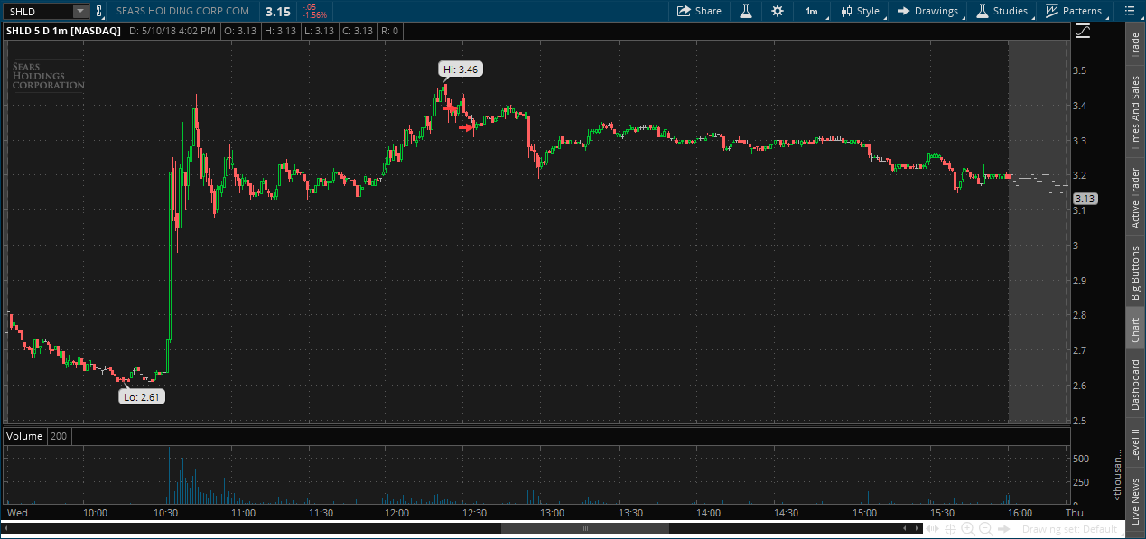This screenshot has height=539, width=1146.
Task: Click the H: 3.13 high readout
Action: 280,31
